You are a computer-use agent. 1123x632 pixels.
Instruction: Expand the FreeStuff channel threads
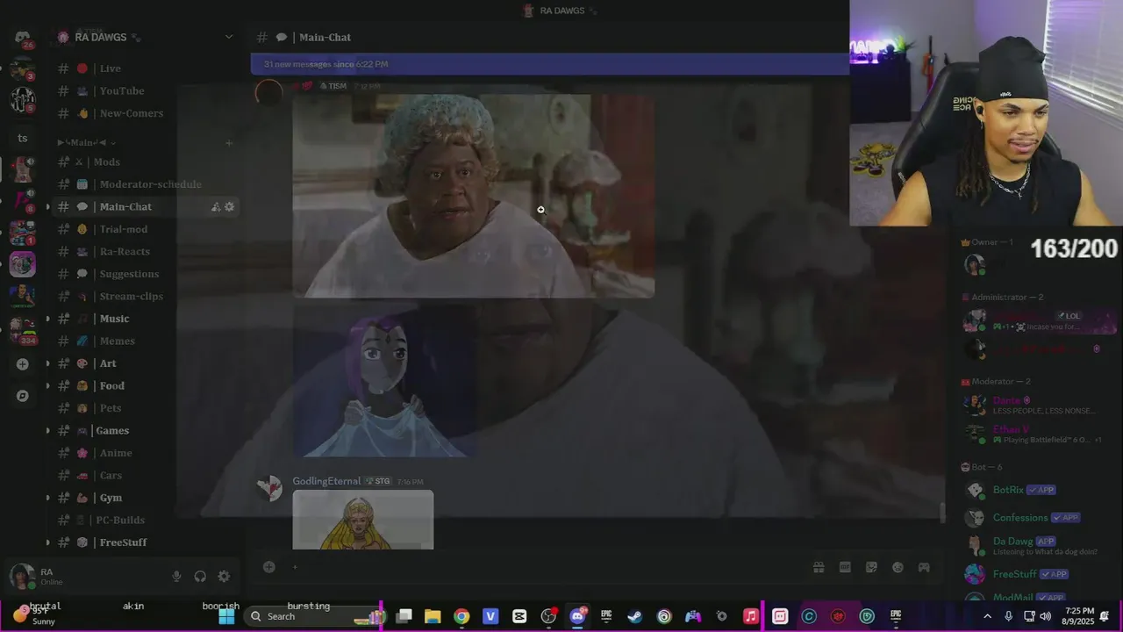click(x=47, y=542)
